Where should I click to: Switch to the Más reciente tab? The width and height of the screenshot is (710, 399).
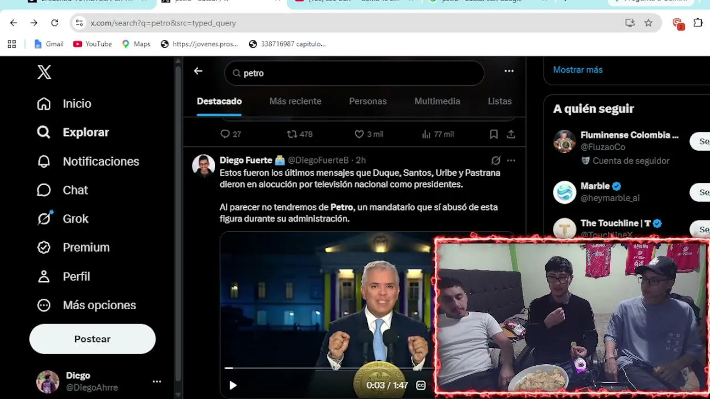[295, 101]
